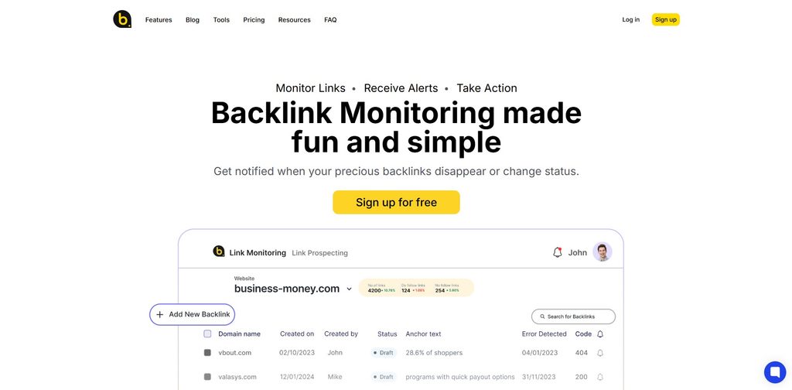Click the '28.6% of shoppers' anchor text
Viewport: 792px width, 390px height.
tap(434, 353)
